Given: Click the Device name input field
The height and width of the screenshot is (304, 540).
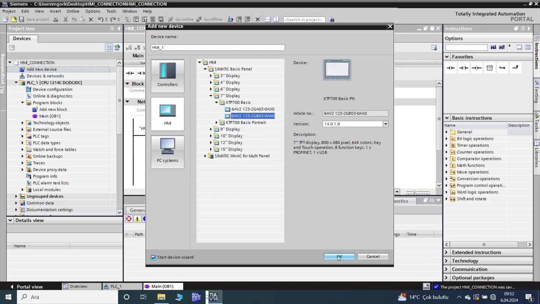Looking at the screenshot, I should [x=218, y=47].
